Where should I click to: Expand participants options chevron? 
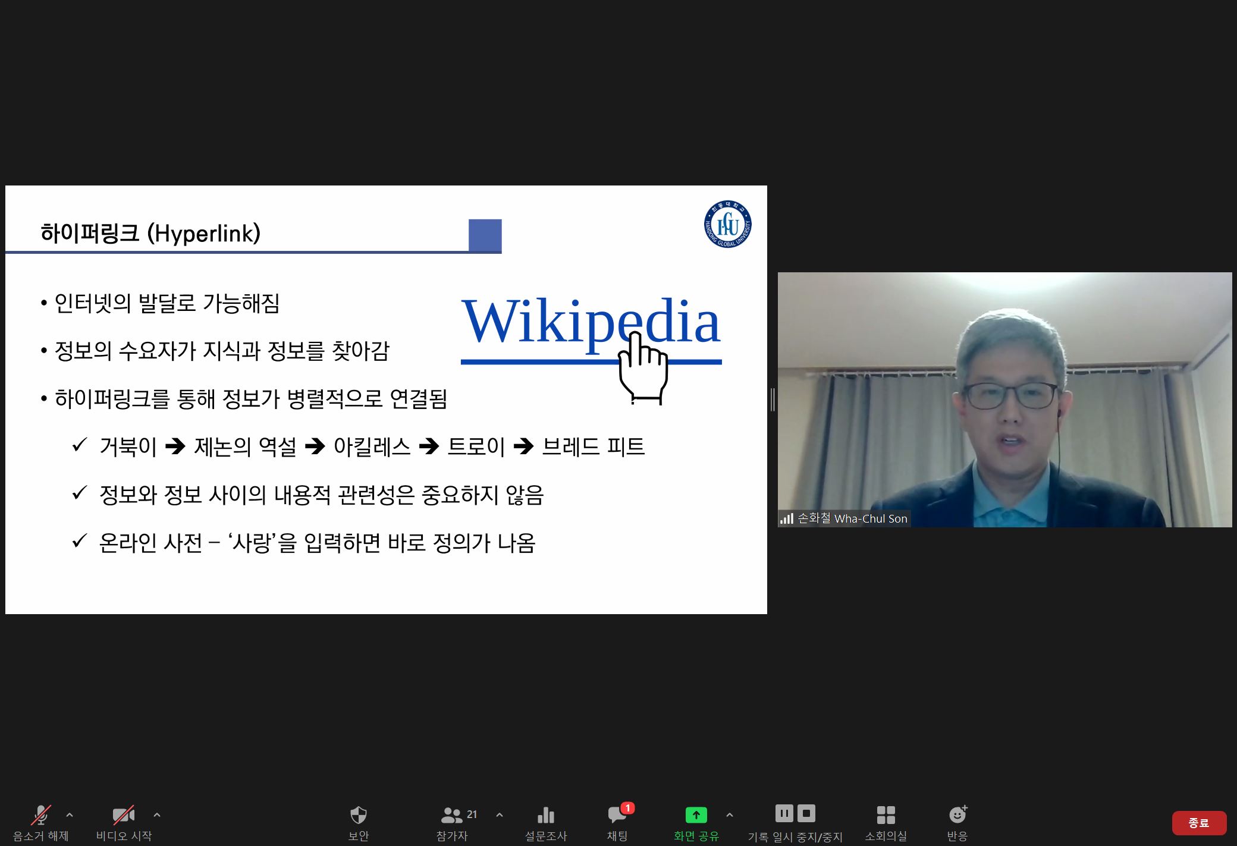tap(500, 815)
